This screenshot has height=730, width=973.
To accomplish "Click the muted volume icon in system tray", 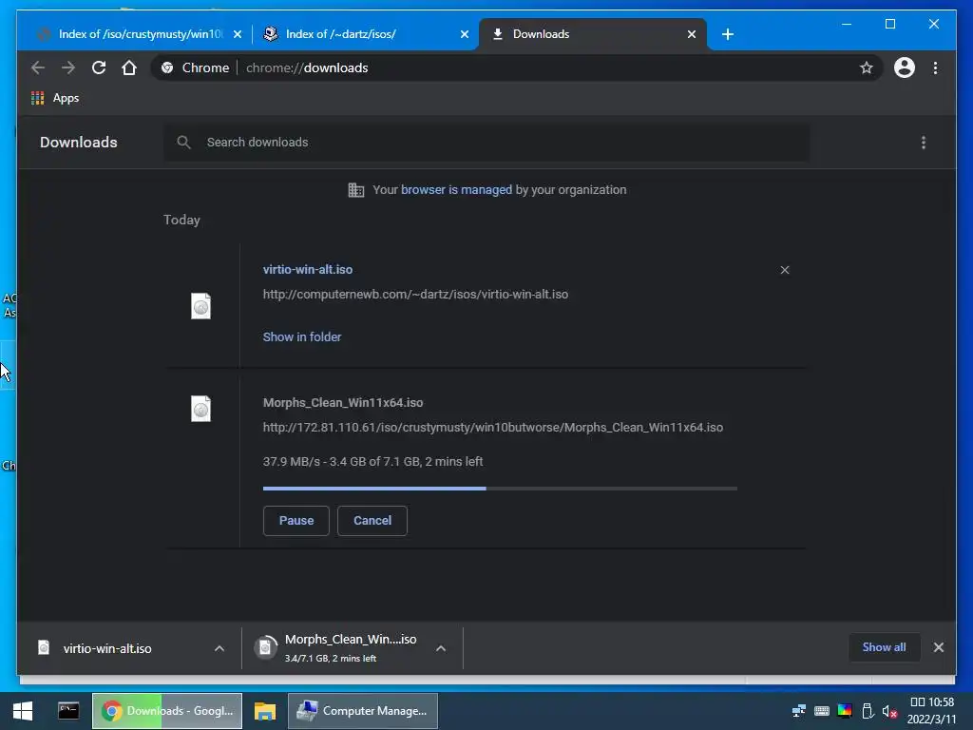I will point(889,711).
